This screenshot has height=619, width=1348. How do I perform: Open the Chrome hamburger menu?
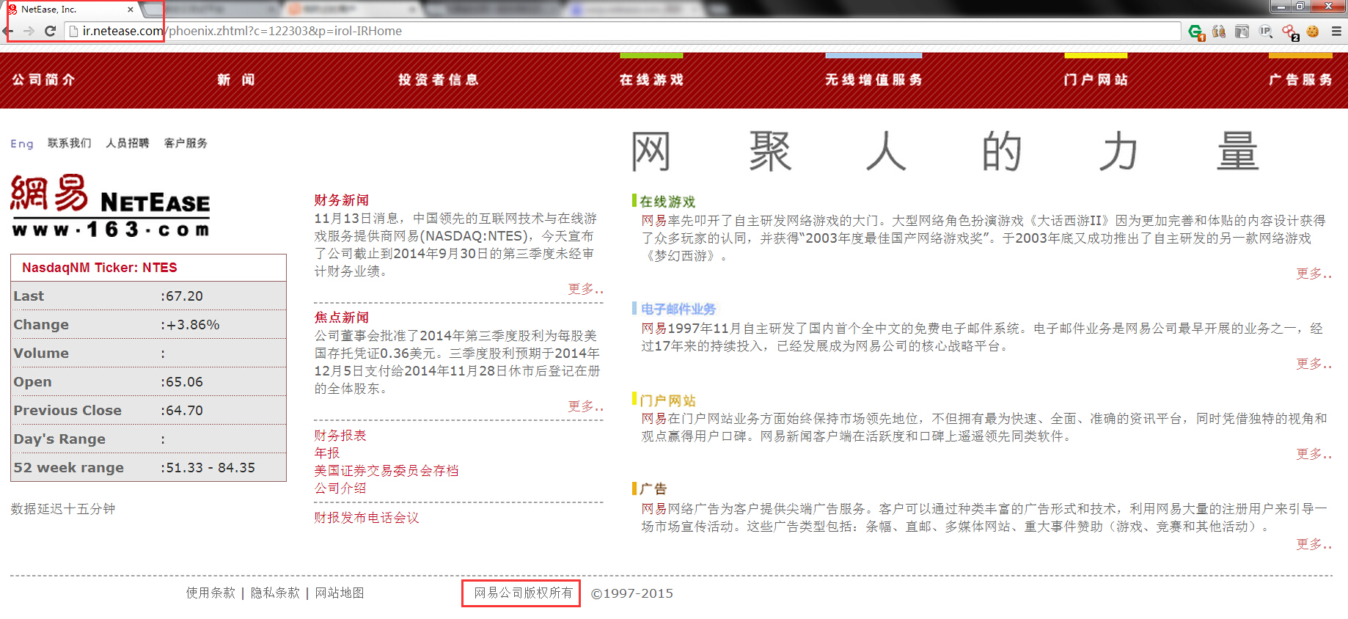pyautogui.click(x=1336, y=32)
